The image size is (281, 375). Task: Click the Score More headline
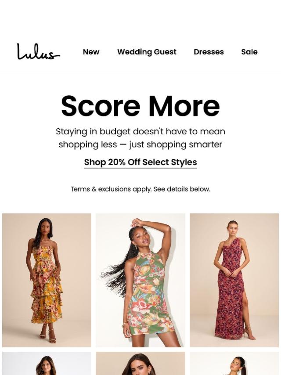(x=140, y=106)
